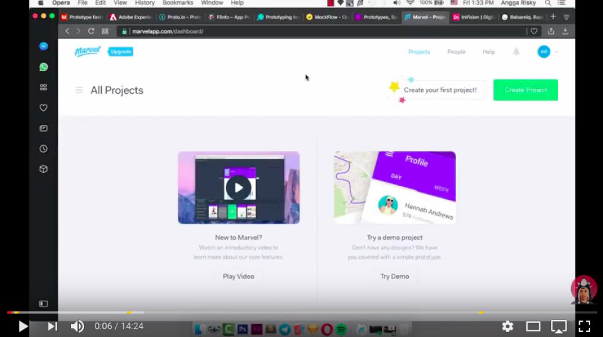Open the Marvel notifications bell
This screenshot has height=337, width=603.
coord(516,51)
